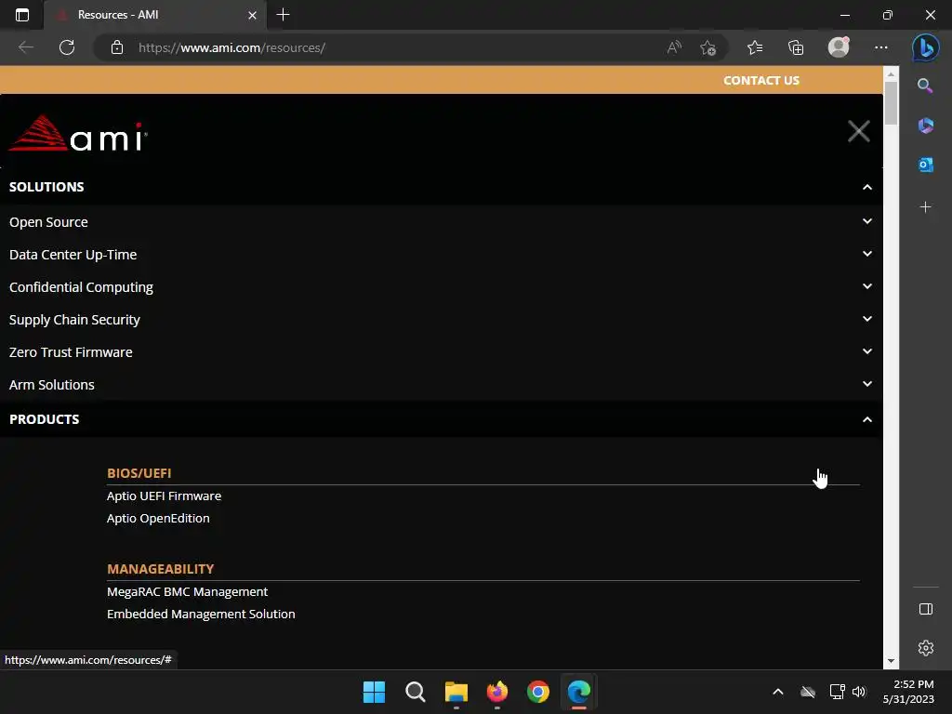Open Windows taskbar Search
This screenshot has height=714, width=952.
(416, 692)
